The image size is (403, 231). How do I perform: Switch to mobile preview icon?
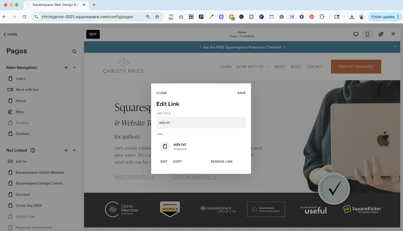click(x=367, y=34)
